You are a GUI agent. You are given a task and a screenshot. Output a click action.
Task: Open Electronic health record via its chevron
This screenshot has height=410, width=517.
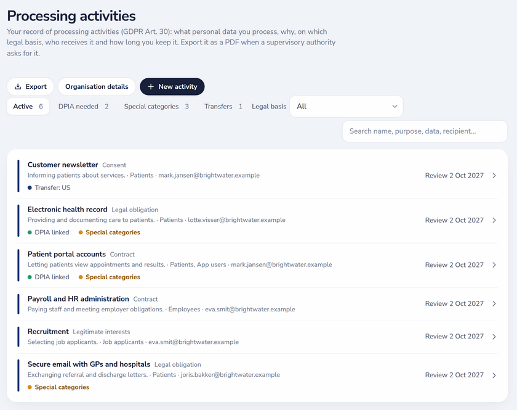click(x=494, y=220)
